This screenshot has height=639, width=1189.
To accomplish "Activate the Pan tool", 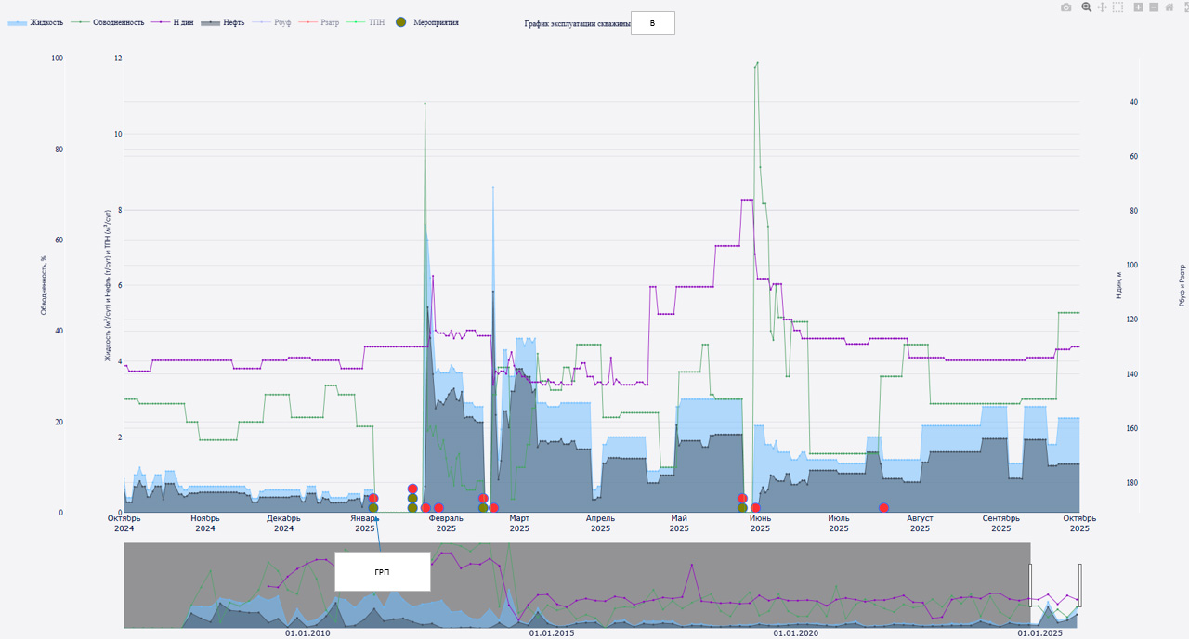I will pyautogui.click(x=1103, y=7).
